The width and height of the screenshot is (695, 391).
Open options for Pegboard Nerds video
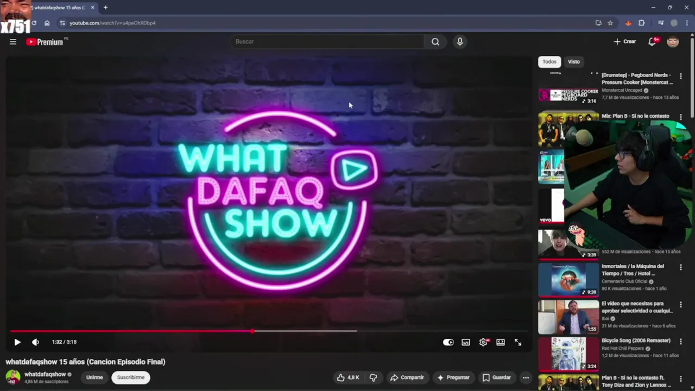click(680, 77)
